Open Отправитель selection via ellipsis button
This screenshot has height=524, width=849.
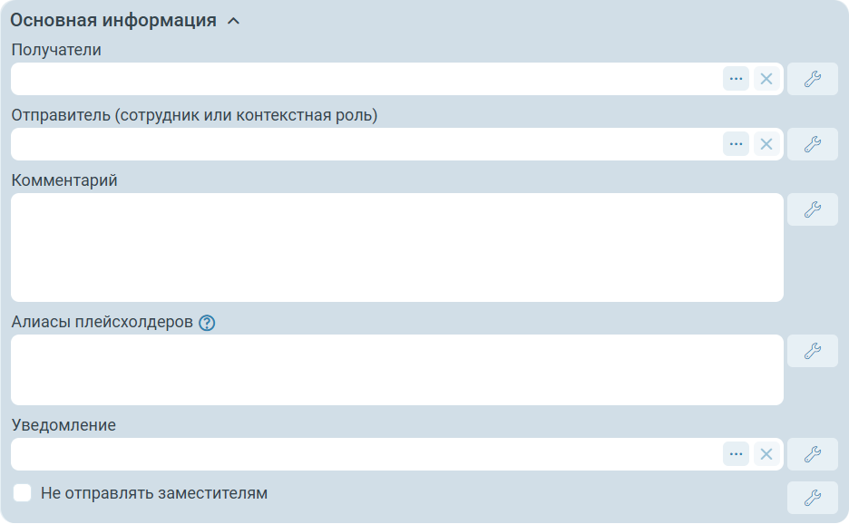click(736, 144)
